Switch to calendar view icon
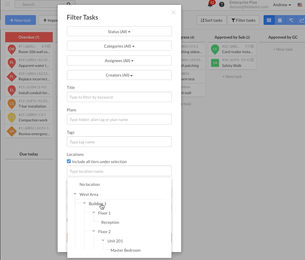 click(280, 20)
